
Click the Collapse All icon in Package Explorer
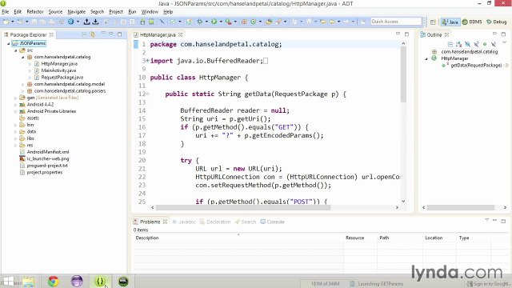tap(84, 34)
